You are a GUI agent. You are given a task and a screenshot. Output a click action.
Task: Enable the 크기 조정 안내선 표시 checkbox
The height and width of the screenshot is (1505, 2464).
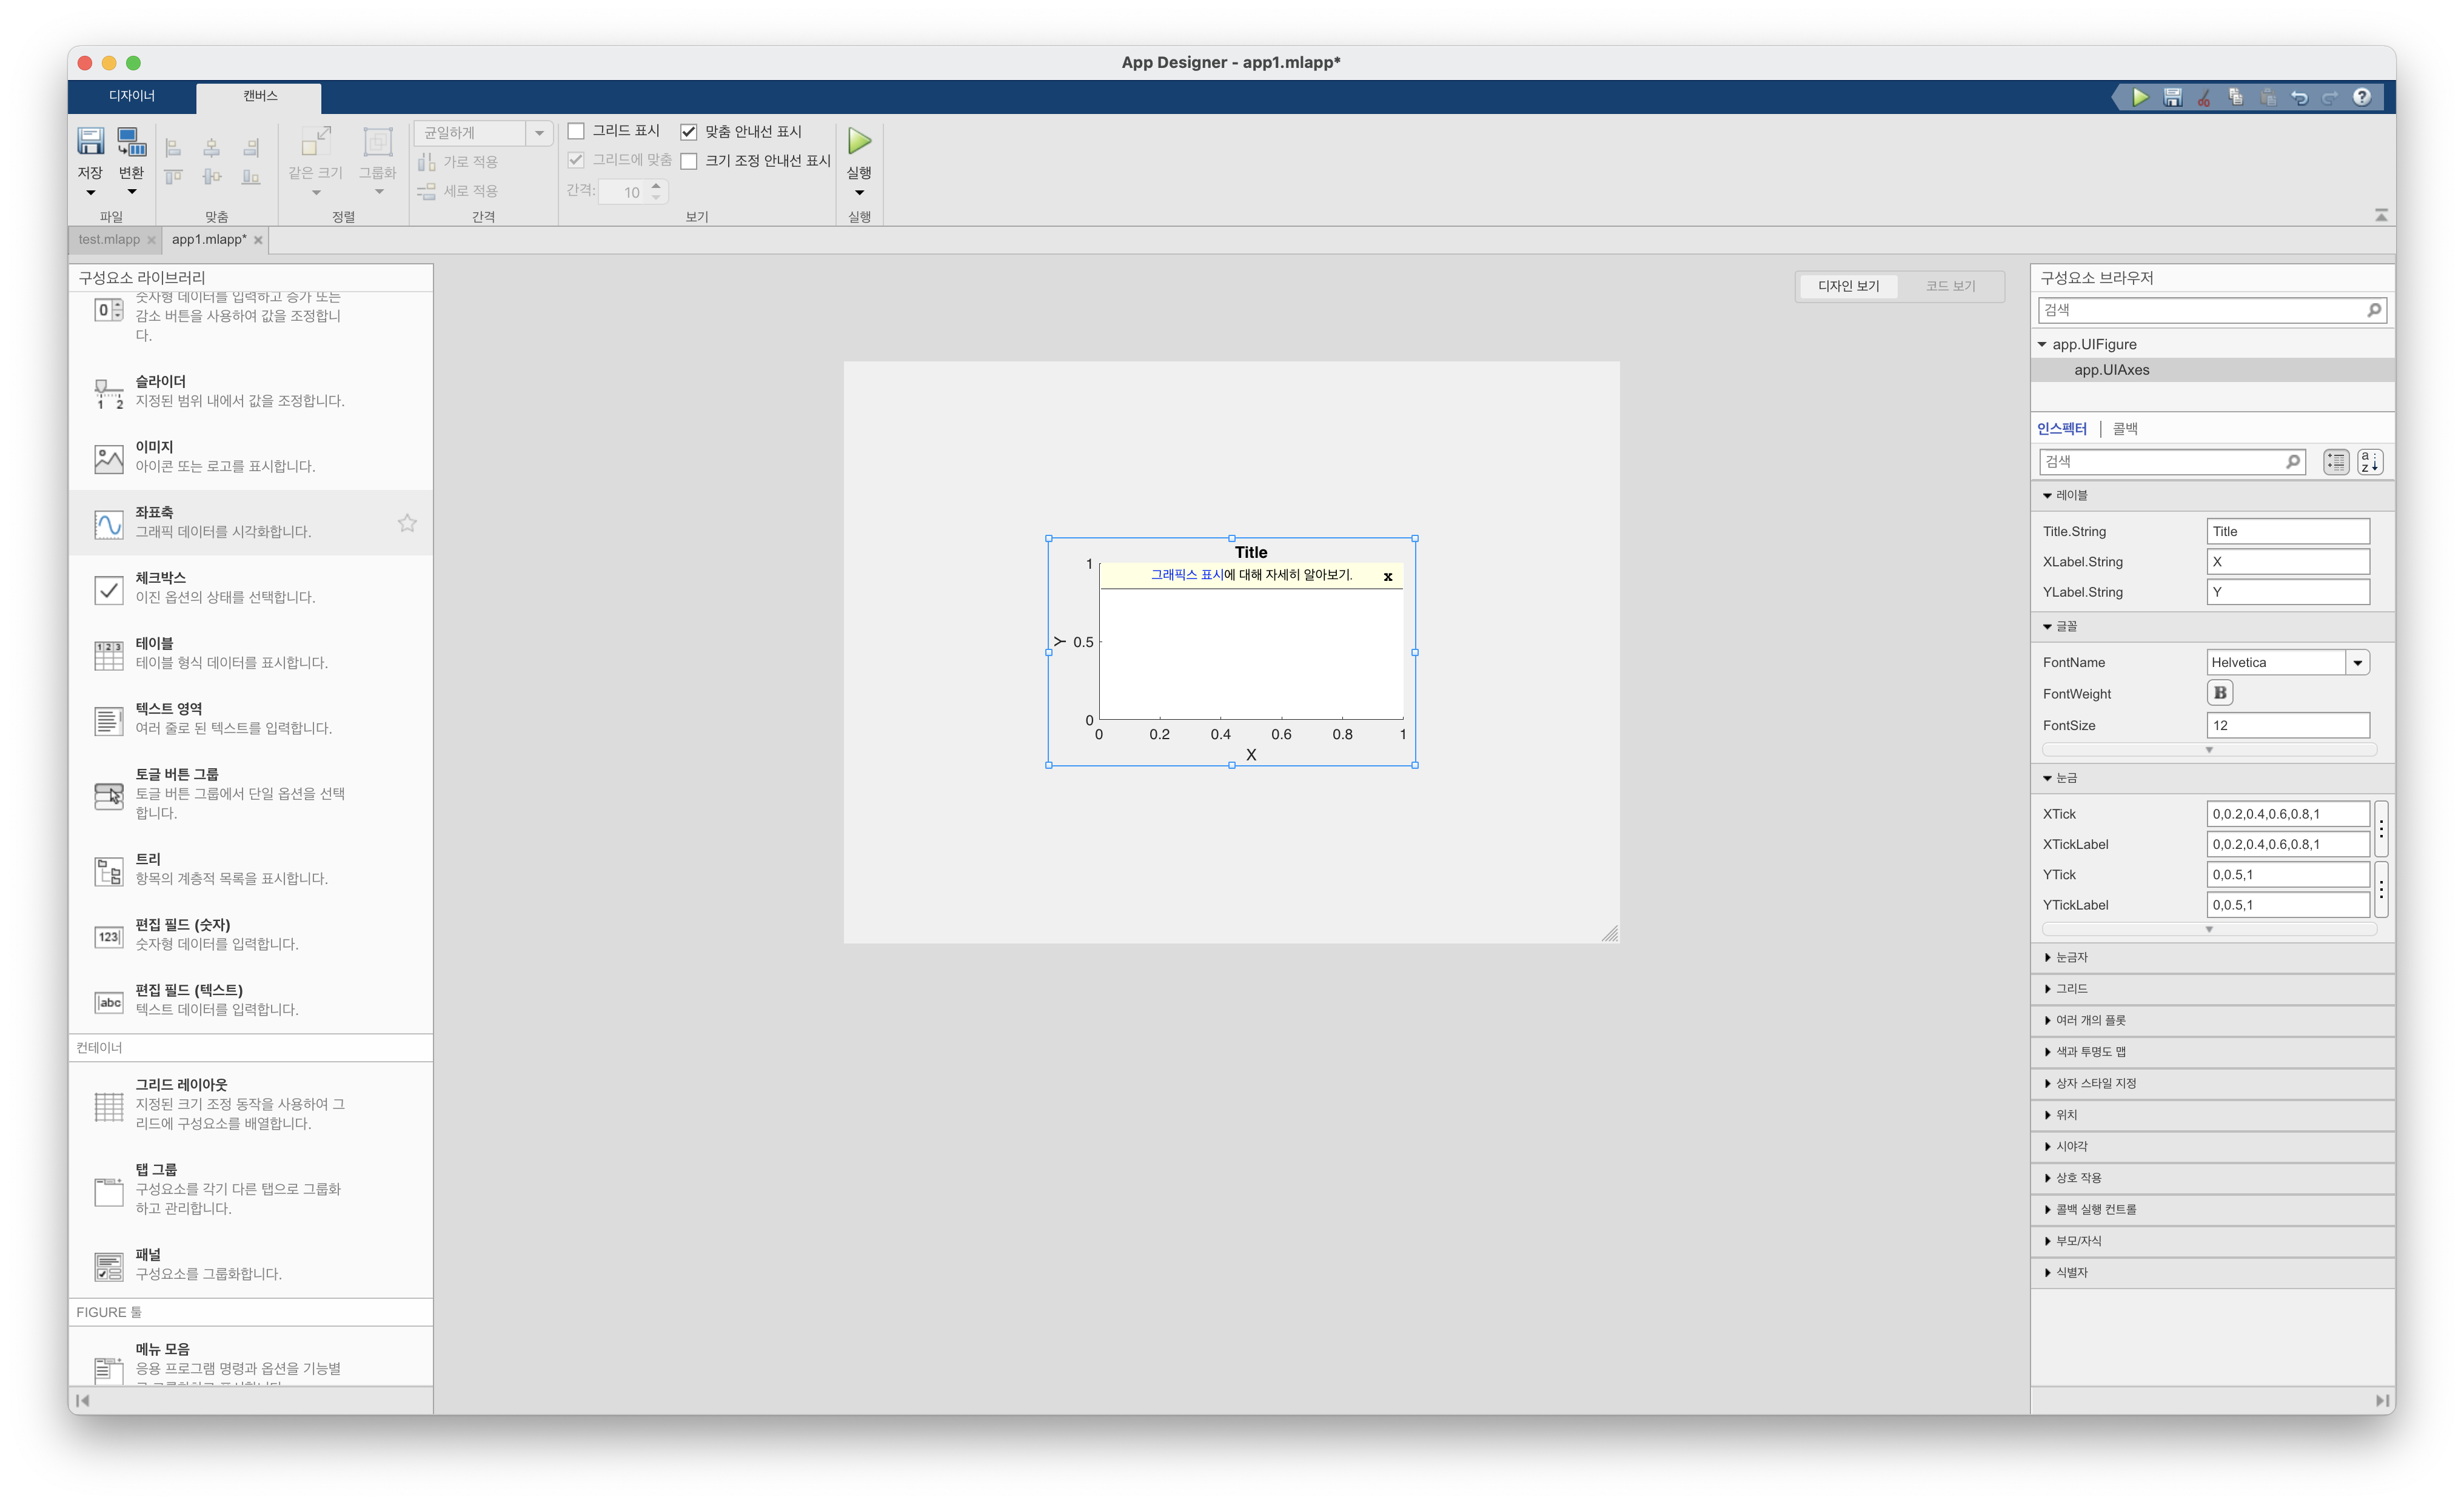pos(689,161)
